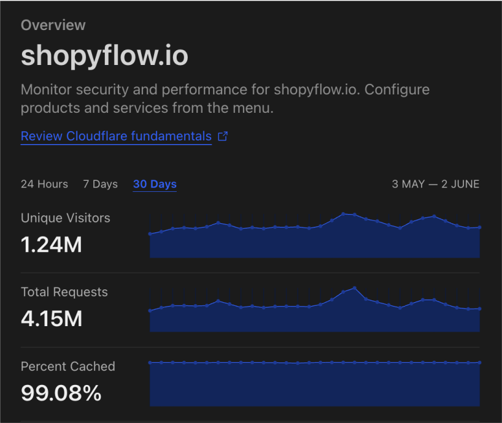Click the Total Requests label
Image resolution: width=502 pixels, height=423 pixels.
tap(64, 292)
